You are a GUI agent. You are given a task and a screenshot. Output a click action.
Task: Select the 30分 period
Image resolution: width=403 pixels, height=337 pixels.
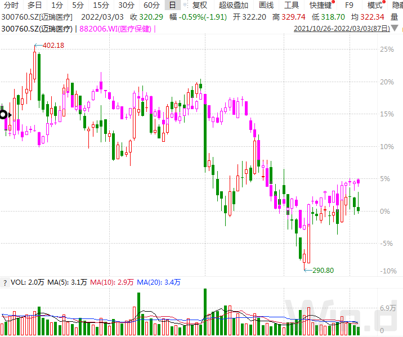(126, 5)
